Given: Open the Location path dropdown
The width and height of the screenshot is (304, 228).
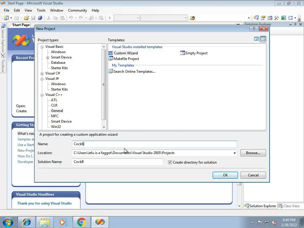Looking at the screenshot, I should [235, 153].
